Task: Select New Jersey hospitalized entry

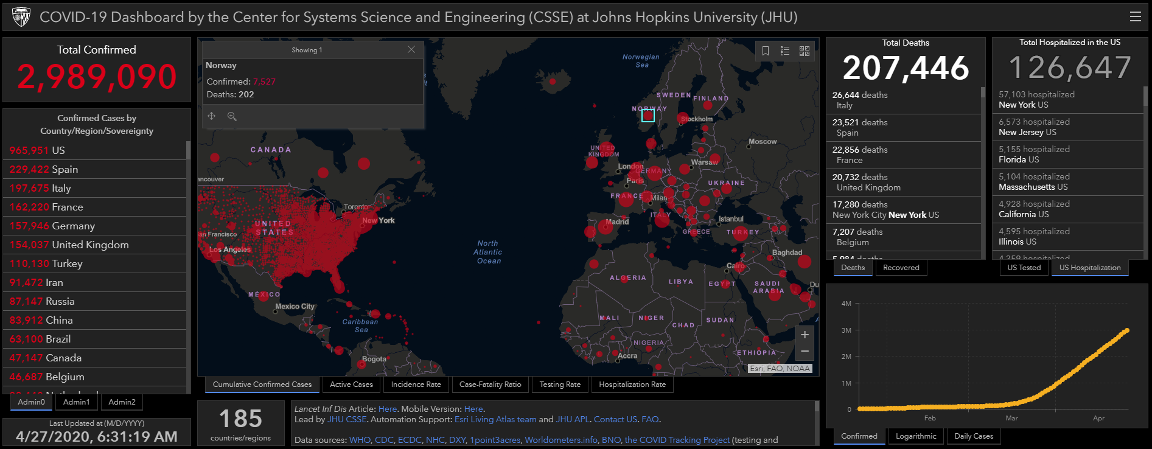Action: pyautogui.click(x=1068, y=127)
